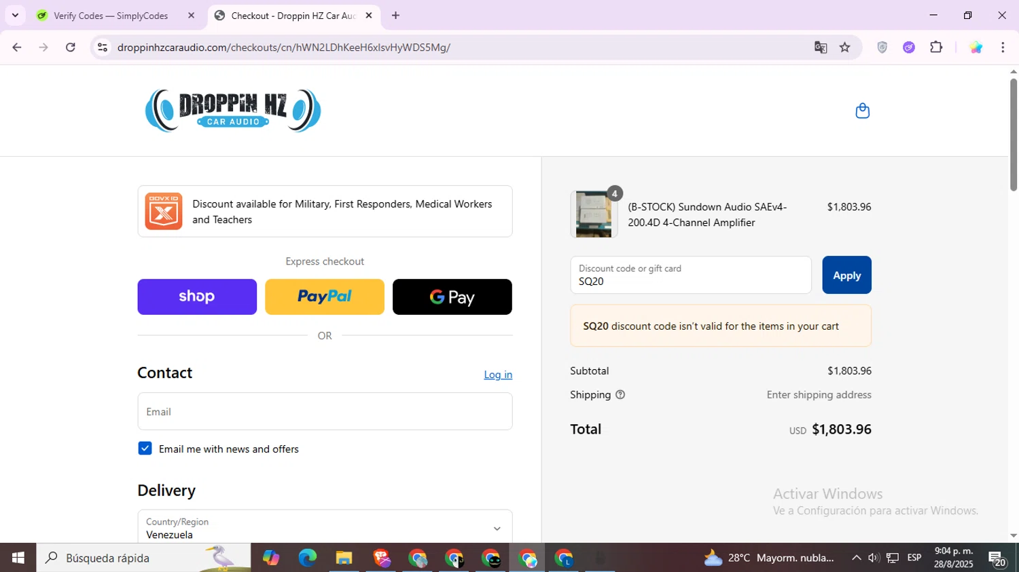Open Copilot from the taskbar
This screenshot has height=572, width=1019.
tap(271, 558)
